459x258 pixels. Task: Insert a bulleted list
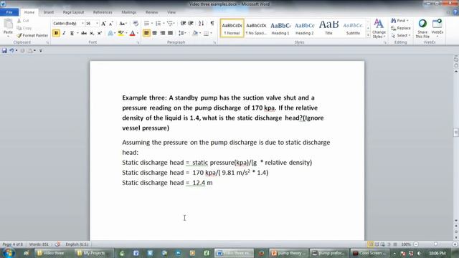pyautogui.click(x=146, y=23)
